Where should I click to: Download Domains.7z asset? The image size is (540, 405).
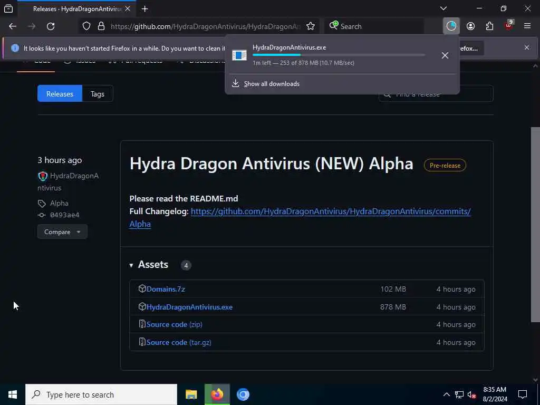[x=166, y=289]
